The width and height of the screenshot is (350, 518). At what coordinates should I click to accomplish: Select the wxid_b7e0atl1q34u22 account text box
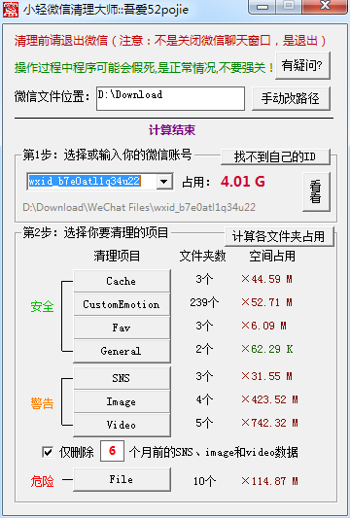(91, 181)
